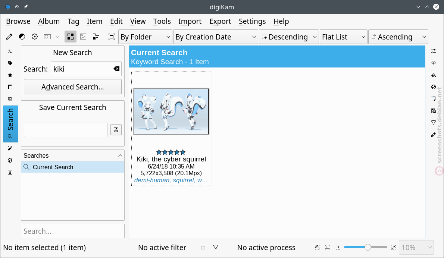Open the Descending sort order dropdown

tap(289, 37)
